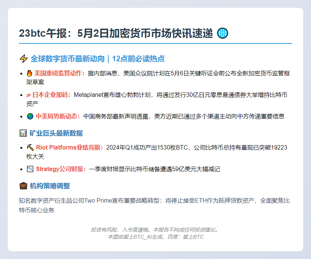The width and height of the screenshot is (311, 259).
Task: Click the sentence about 美国众议院 5月6日 hearing
Action: tap(158, 78)
